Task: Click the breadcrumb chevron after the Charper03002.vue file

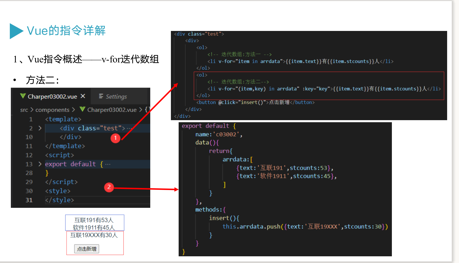Action: coord(140,110)
